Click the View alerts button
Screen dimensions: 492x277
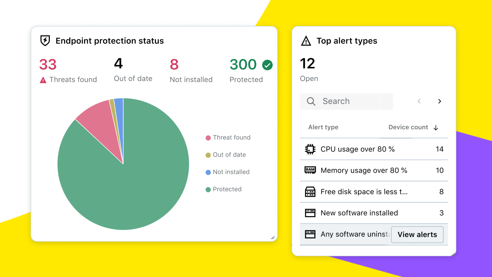coord(417,235)
